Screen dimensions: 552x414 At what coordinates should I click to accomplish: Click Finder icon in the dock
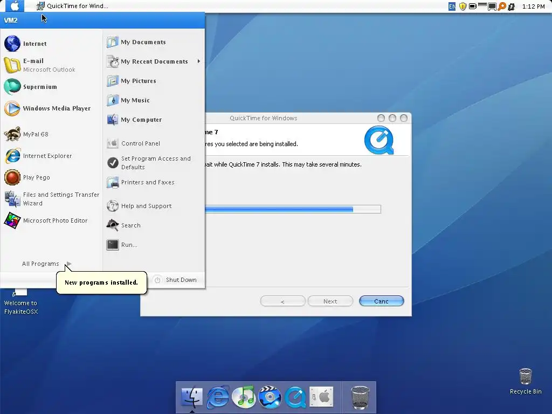(191, 397)
